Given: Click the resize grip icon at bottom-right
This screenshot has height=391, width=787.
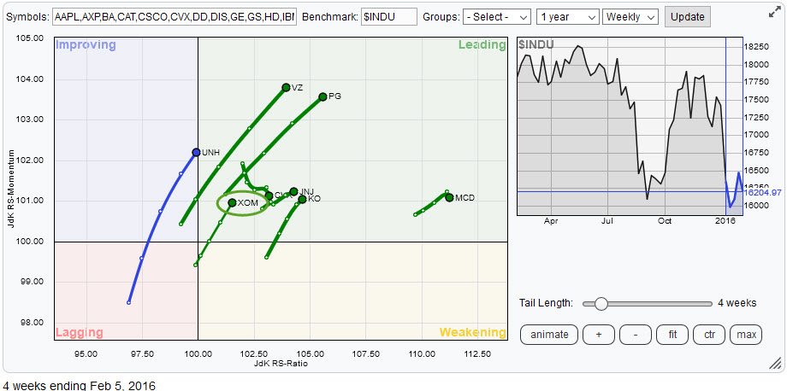Looking at the screenshot, I should click(776, 365).
